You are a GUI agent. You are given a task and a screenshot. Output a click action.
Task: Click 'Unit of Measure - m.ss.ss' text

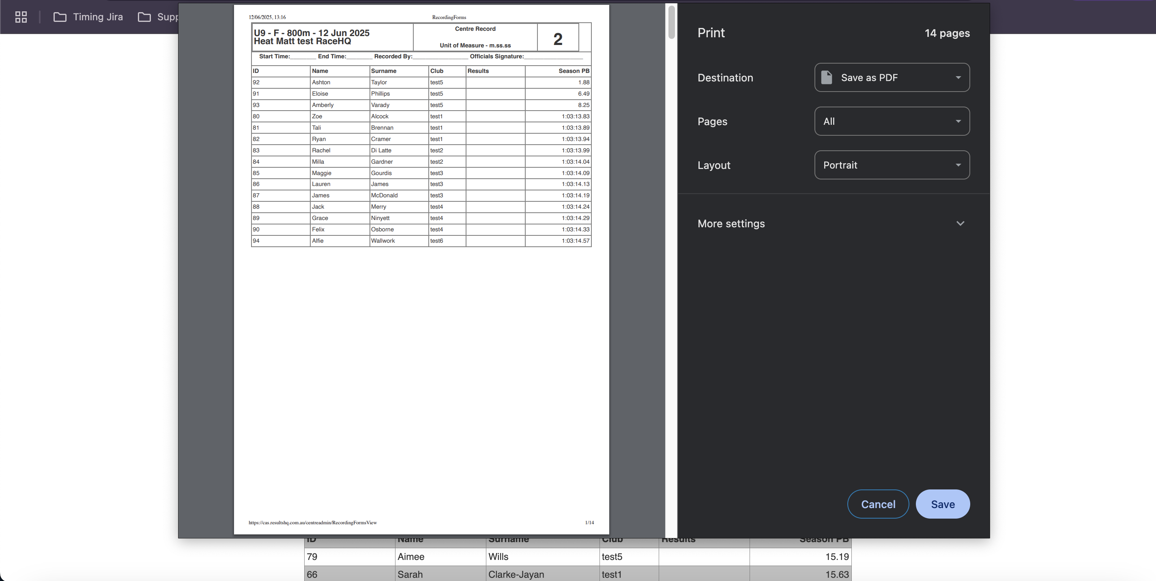pos(475,45)
